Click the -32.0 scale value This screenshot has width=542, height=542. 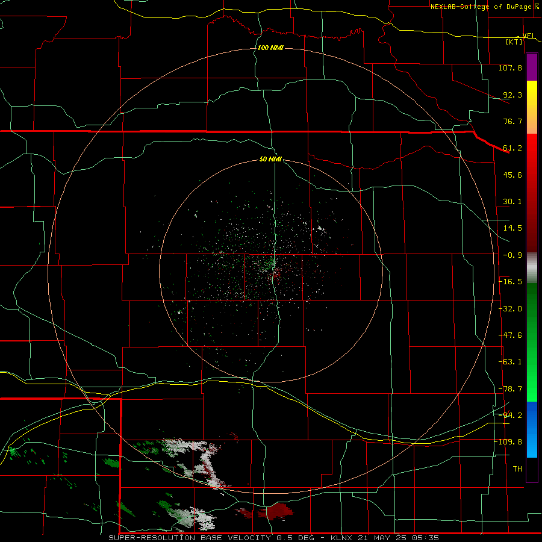[x=510, y=309]
